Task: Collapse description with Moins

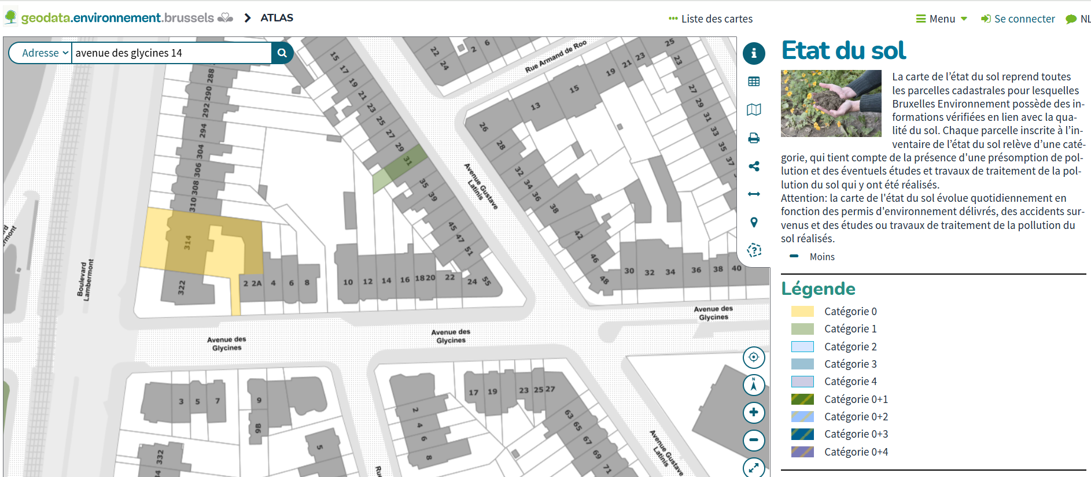Action: [821, 257]
